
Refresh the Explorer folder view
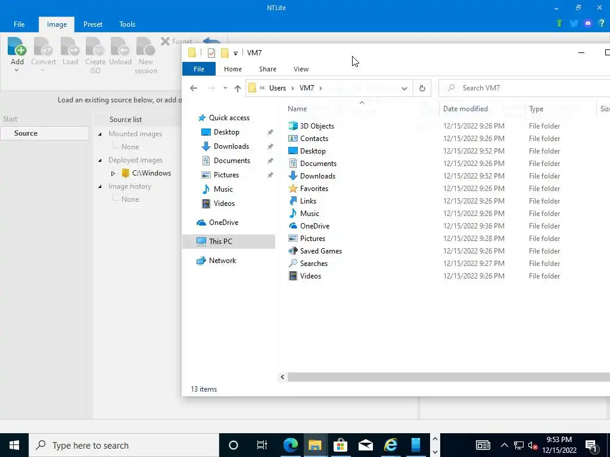[422, 88]
